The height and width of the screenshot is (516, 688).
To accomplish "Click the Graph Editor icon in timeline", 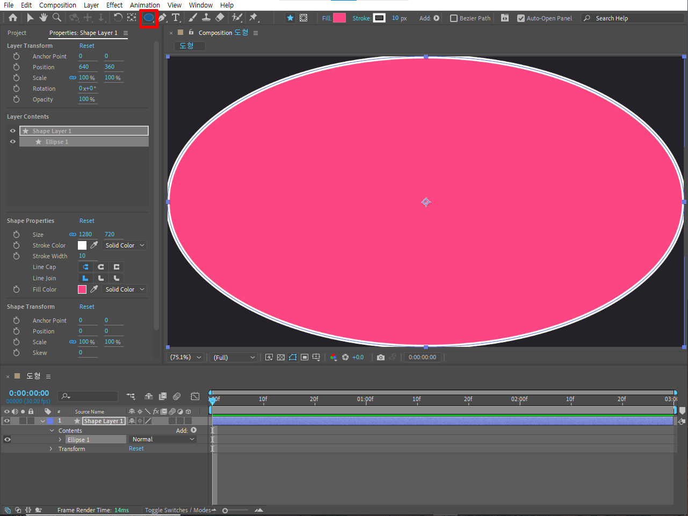I will pos(195,396).
